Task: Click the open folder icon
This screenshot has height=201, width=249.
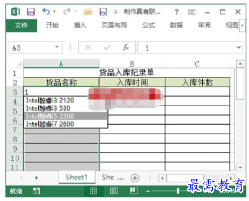Action: click(x=88, y=12)
